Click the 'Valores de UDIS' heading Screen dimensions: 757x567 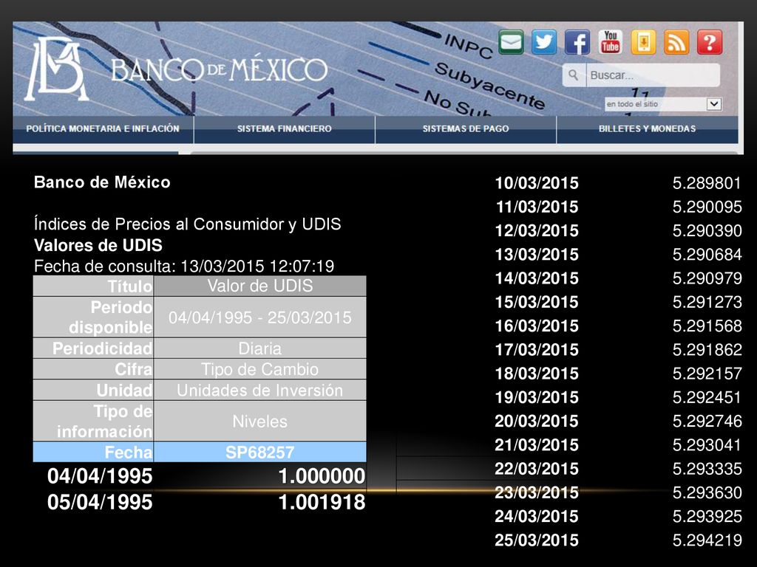pyautogui.click(x=98, y=245)
